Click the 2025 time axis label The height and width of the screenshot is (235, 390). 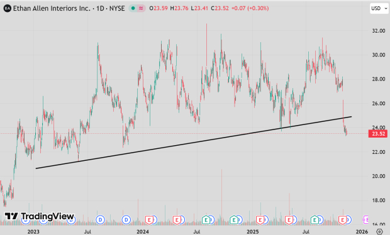(252, 232)
